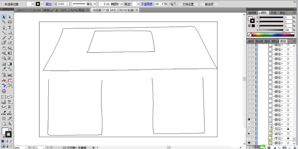Open the 描边 stroke link in control bar
This screenshot has height=149, width=298.
(x=49, y=4)
